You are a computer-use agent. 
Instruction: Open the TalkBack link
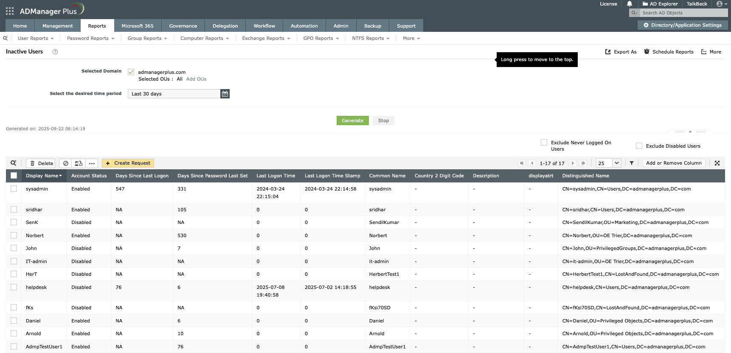[697, 4]
